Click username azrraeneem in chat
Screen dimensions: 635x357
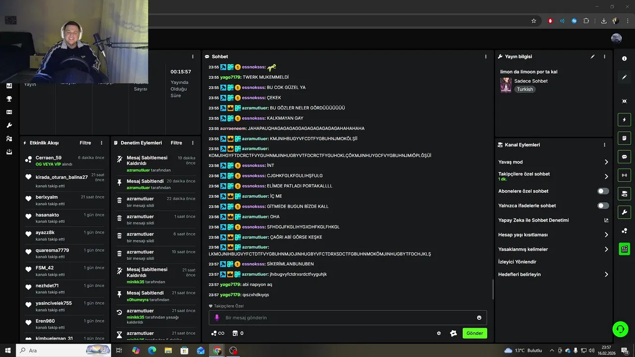[x=233, y=128]
